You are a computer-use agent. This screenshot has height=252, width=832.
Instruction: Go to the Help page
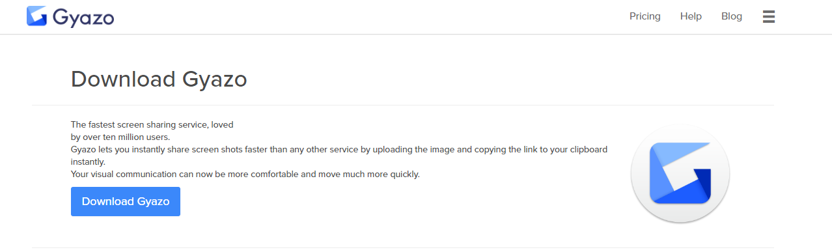click(x=691, y=16)
